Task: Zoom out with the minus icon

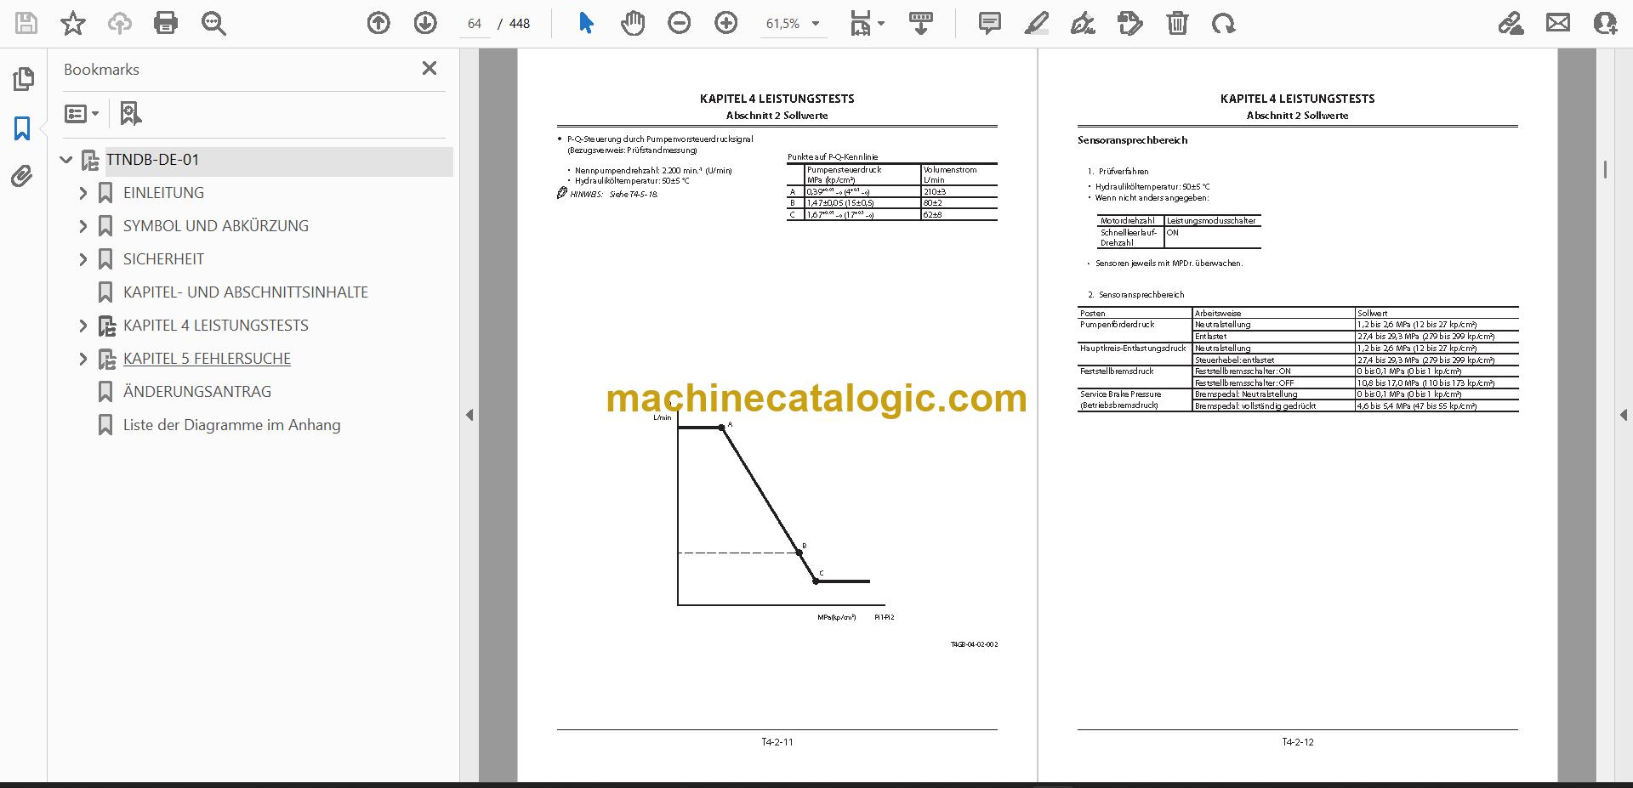Action: pyautogui.click(x=679, y=23)
